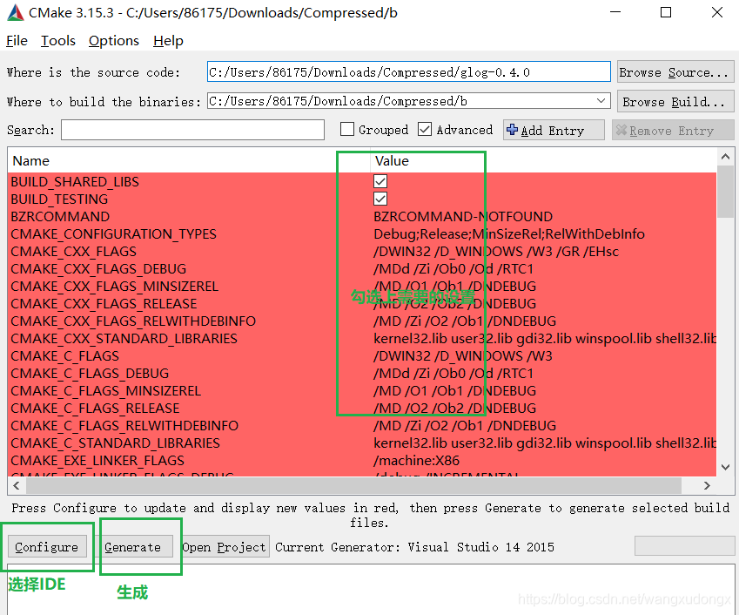This screenshot has width=739, height=615.
Task: Select the CMAKE_C_FLAGS_RELEASE row name
Action: click(x=95, y=409)
